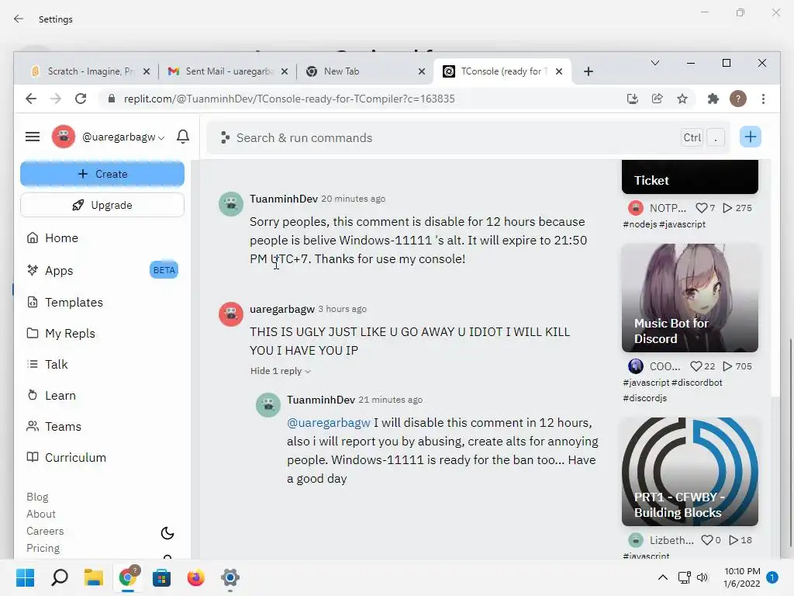Click the Create button
The image size is (794, 596).
pyautogui.click(x=102, y=174)
